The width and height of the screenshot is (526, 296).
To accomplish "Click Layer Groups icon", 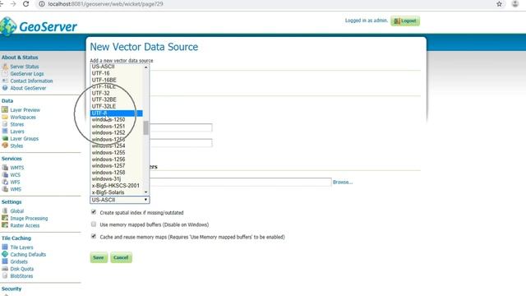I will point(5,139).
